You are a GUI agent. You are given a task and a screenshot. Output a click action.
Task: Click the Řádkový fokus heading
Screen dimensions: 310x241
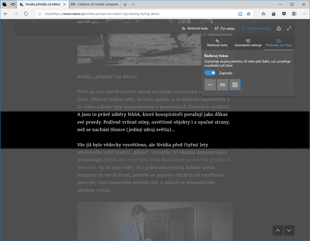coord(216,56)
